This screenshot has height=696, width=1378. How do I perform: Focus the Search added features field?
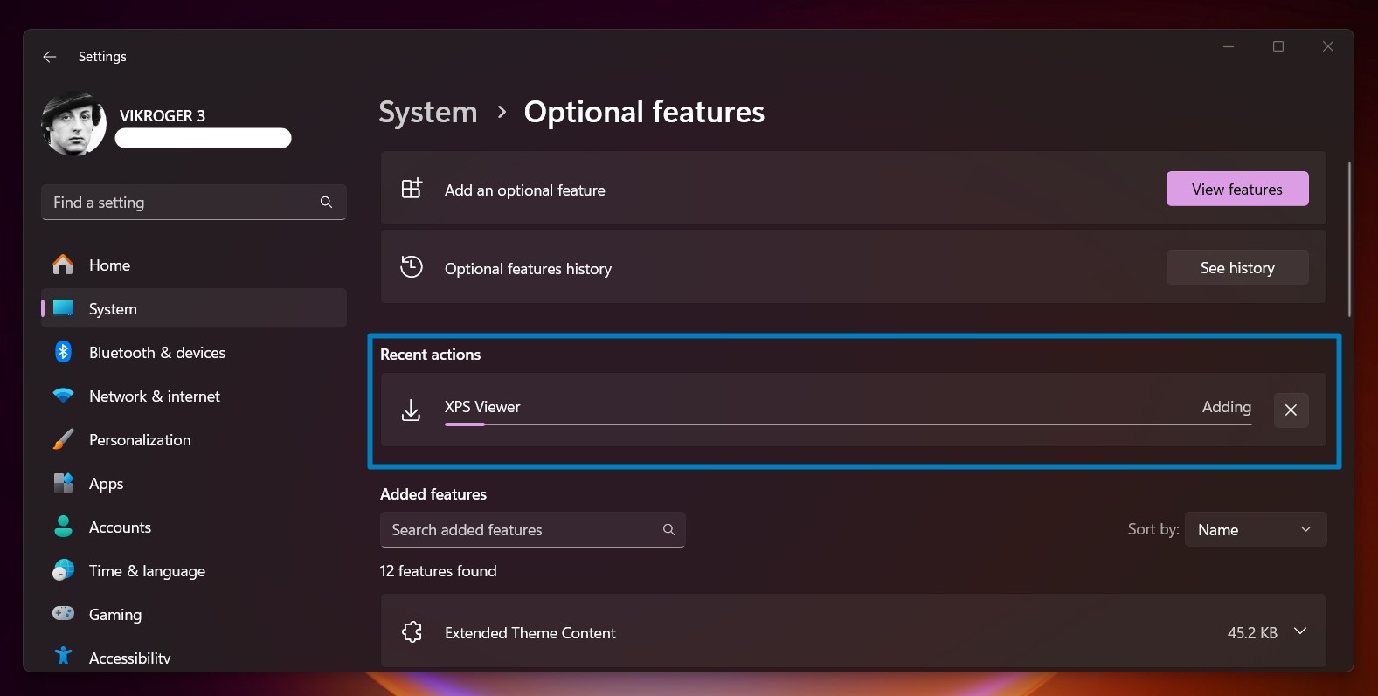(533, 530)
